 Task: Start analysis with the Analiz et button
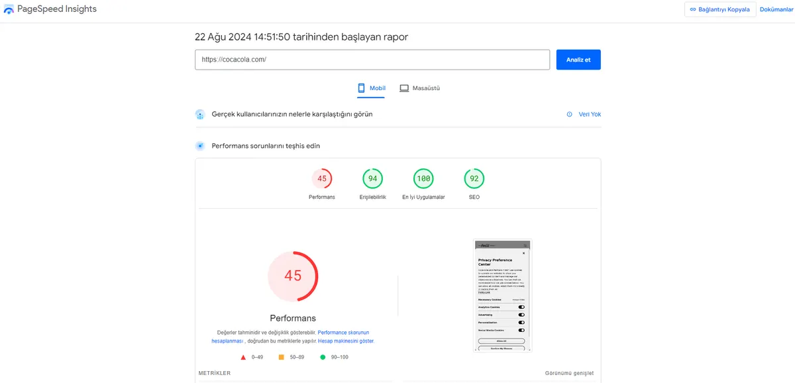(x=578, y=59)
